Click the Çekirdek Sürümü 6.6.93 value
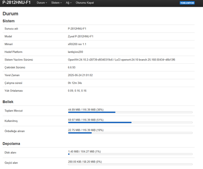This screenshot has width=203, height=169. tap(71, 68)
